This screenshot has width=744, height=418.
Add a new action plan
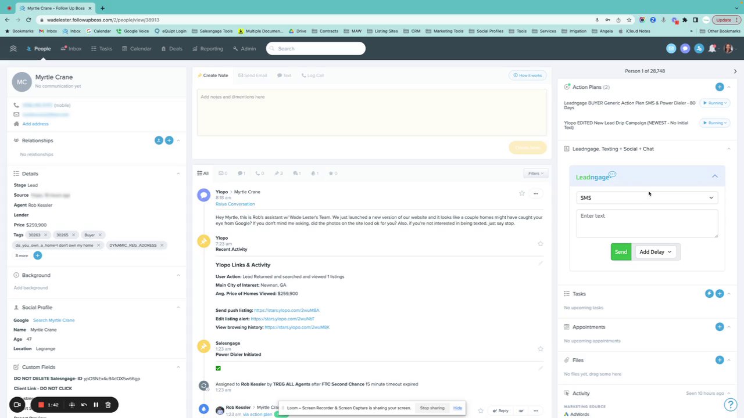point(720,87)
